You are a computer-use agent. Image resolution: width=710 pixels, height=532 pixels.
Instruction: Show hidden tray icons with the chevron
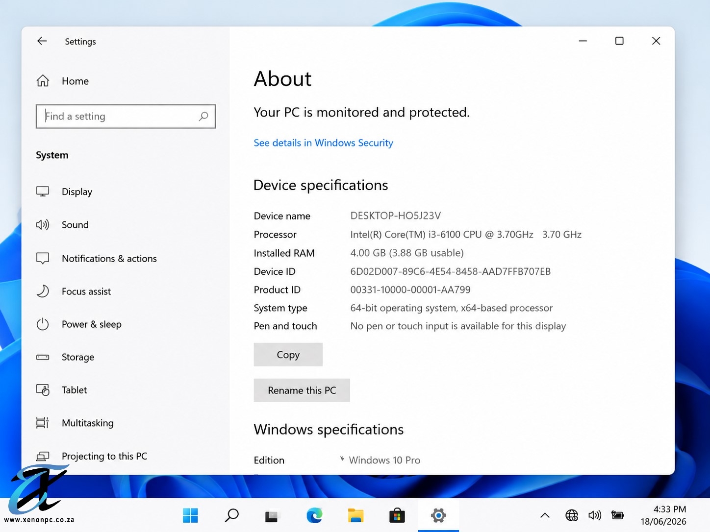545,515
